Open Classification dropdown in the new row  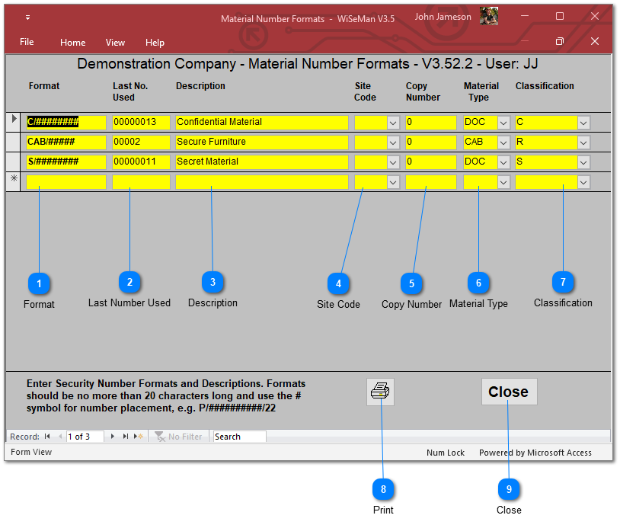tap(583, 182)
